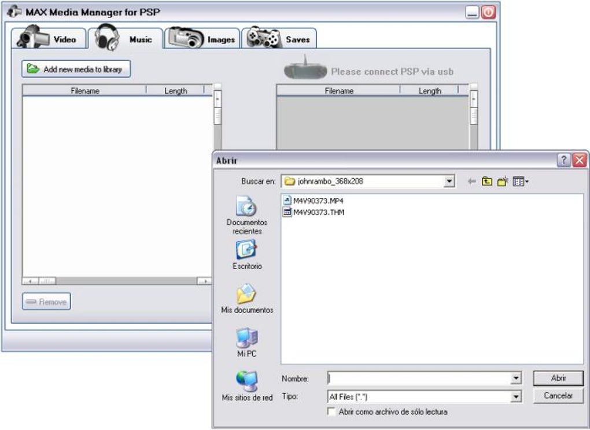Click THM file icon next to M4V90373.THM
590x430 pixels.
click(287, 212)
